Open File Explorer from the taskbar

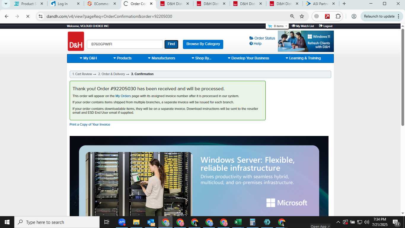tap(136, 222)
